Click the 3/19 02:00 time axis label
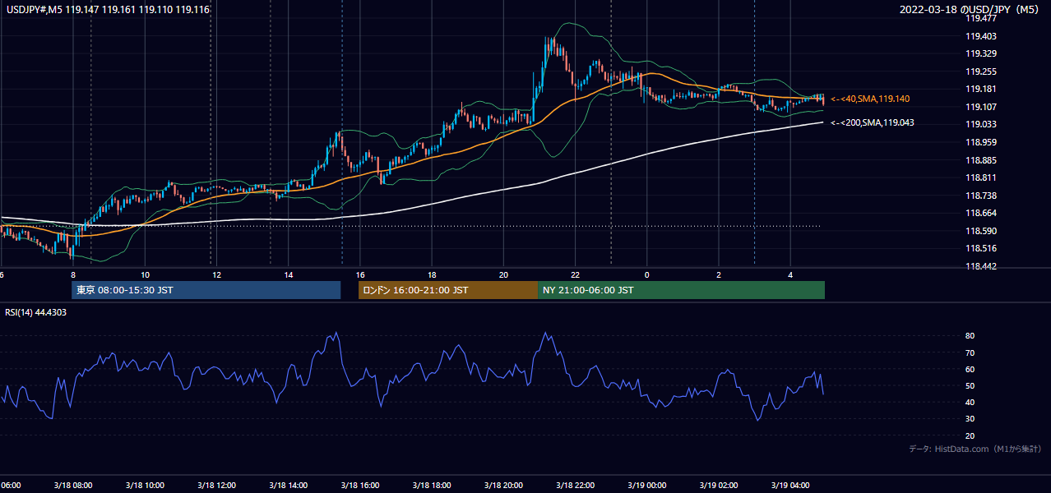This screenshot has height=493, width=1051. coord(718,485)
